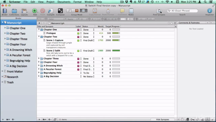Expand Chapter Four in binder
This screenshot has height=122, width=216.
pyautogui.click(x=5, y=44)
